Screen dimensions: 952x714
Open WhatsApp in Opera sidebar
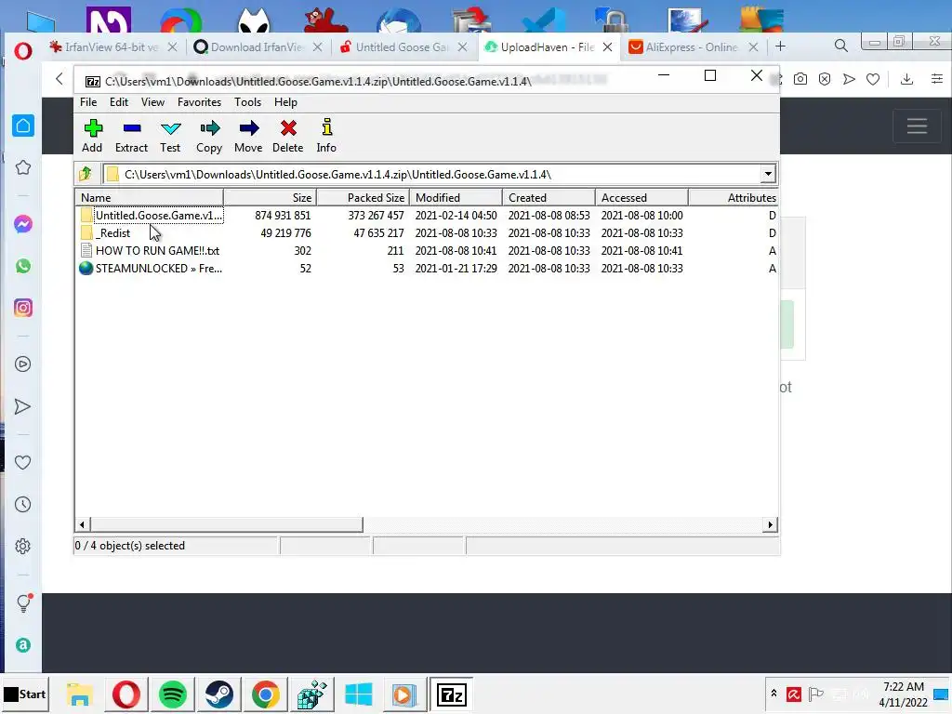[23, 266]
